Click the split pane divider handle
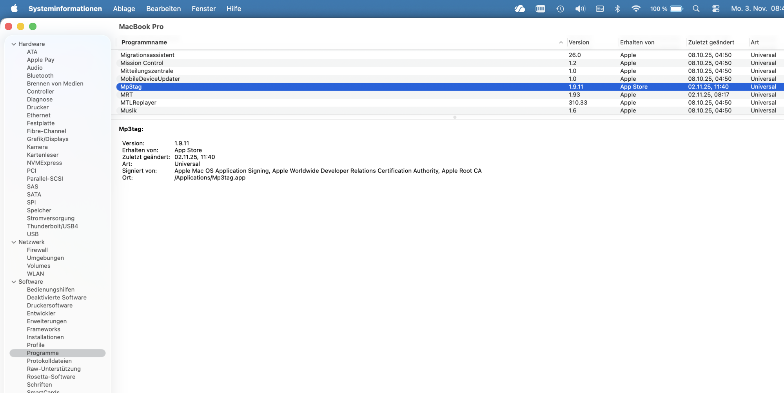Image resolution: width=784 pixels, height=393 pixels. (x=455, y=117)
